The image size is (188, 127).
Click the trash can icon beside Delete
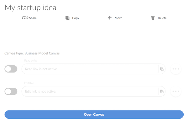coord(153,18)
